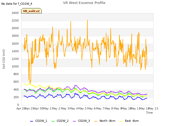169x126 pixels.
Task: Click the chart title VR West Eosense Profile
Action: [84, 3]
